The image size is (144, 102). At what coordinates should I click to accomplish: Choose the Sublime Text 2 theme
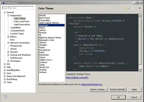51,60
